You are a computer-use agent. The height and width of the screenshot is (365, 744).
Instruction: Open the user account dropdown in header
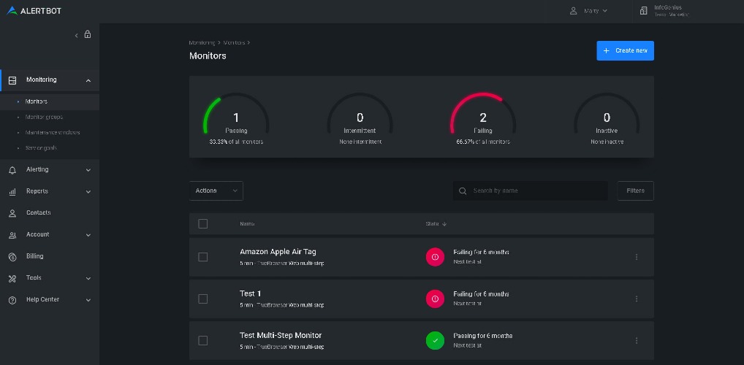[589, 11]
